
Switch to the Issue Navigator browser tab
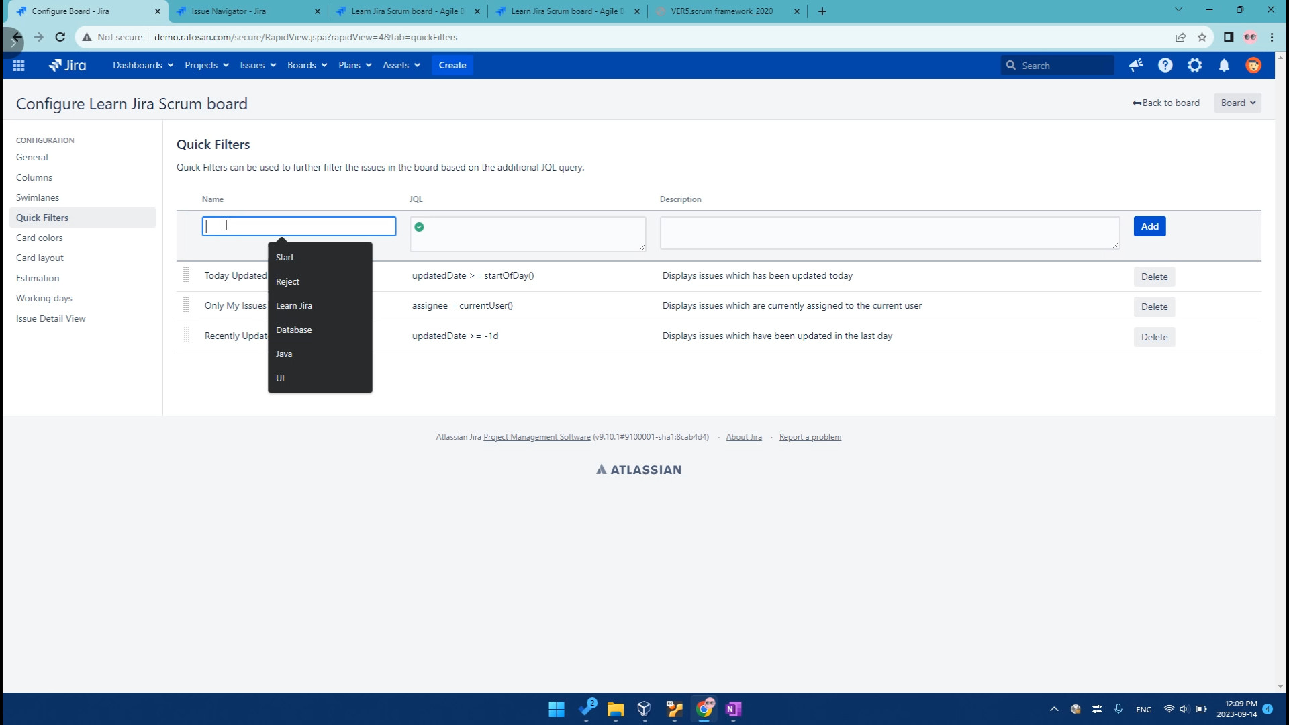coord(248,11)
